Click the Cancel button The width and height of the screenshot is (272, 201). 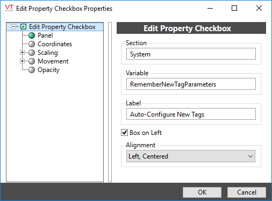247,192
